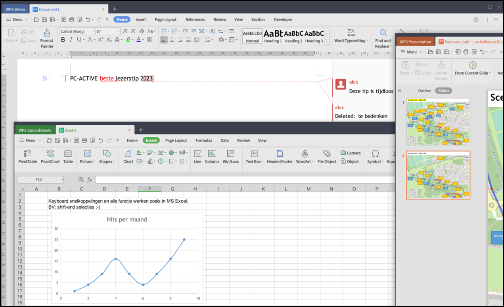This screenshot has width=504, height=307.
Task: Click Format Painter in Writer ribbon
Action: pyautogui.click(x=47, y=38)
